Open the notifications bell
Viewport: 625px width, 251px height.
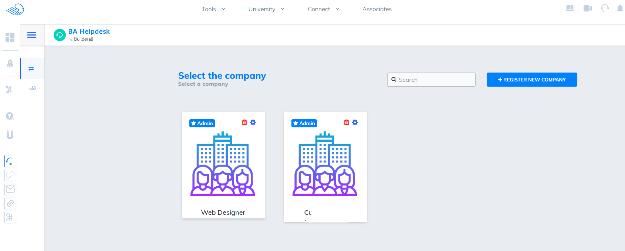(x=620, y=9)
